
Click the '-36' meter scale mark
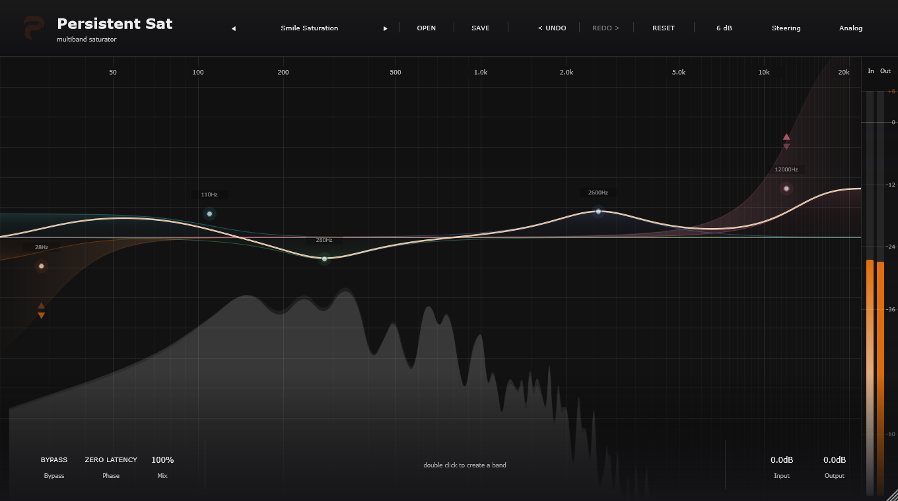[891, 310]
